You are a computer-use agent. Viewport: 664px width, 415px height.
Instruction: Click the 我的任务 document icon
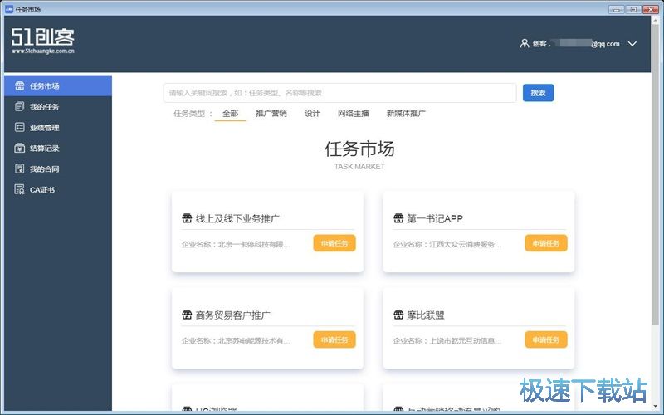coord(19,107)
